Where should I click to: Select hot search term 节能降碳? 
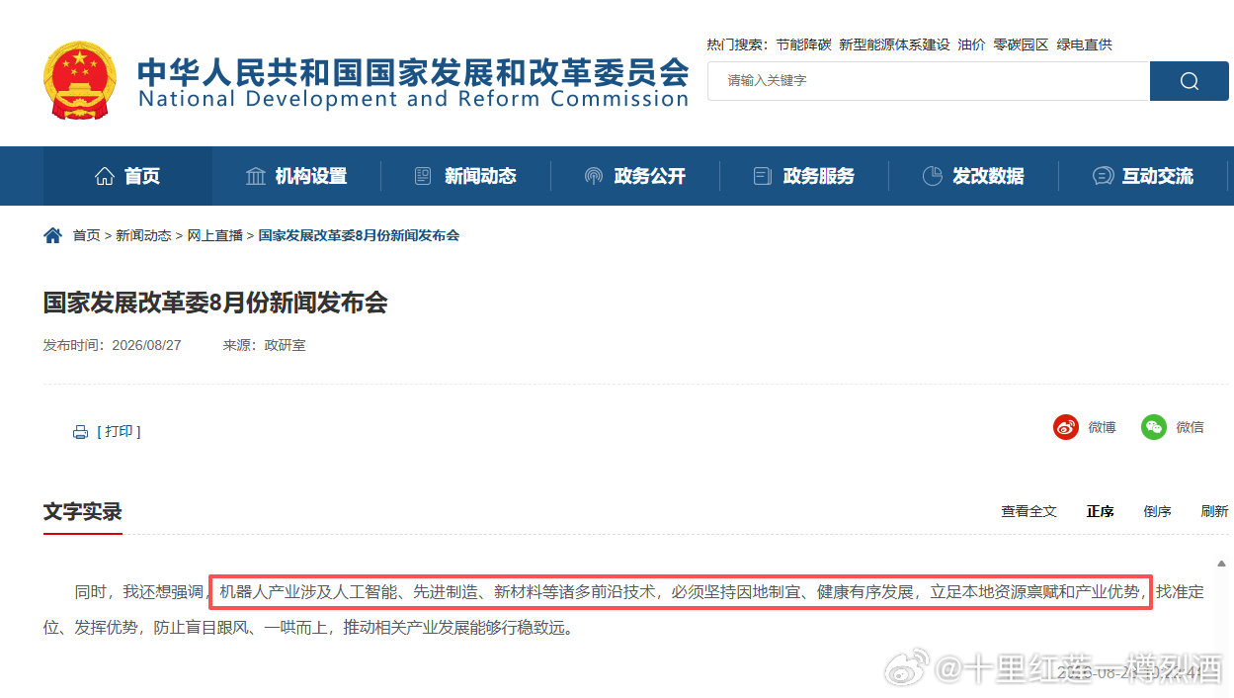click(x=803, y=44)
